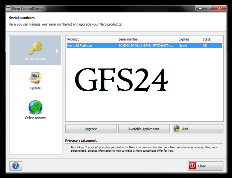Select the Serial numbers sidebar label
Viewport: 232px width, 178px height.
(35, 59)
